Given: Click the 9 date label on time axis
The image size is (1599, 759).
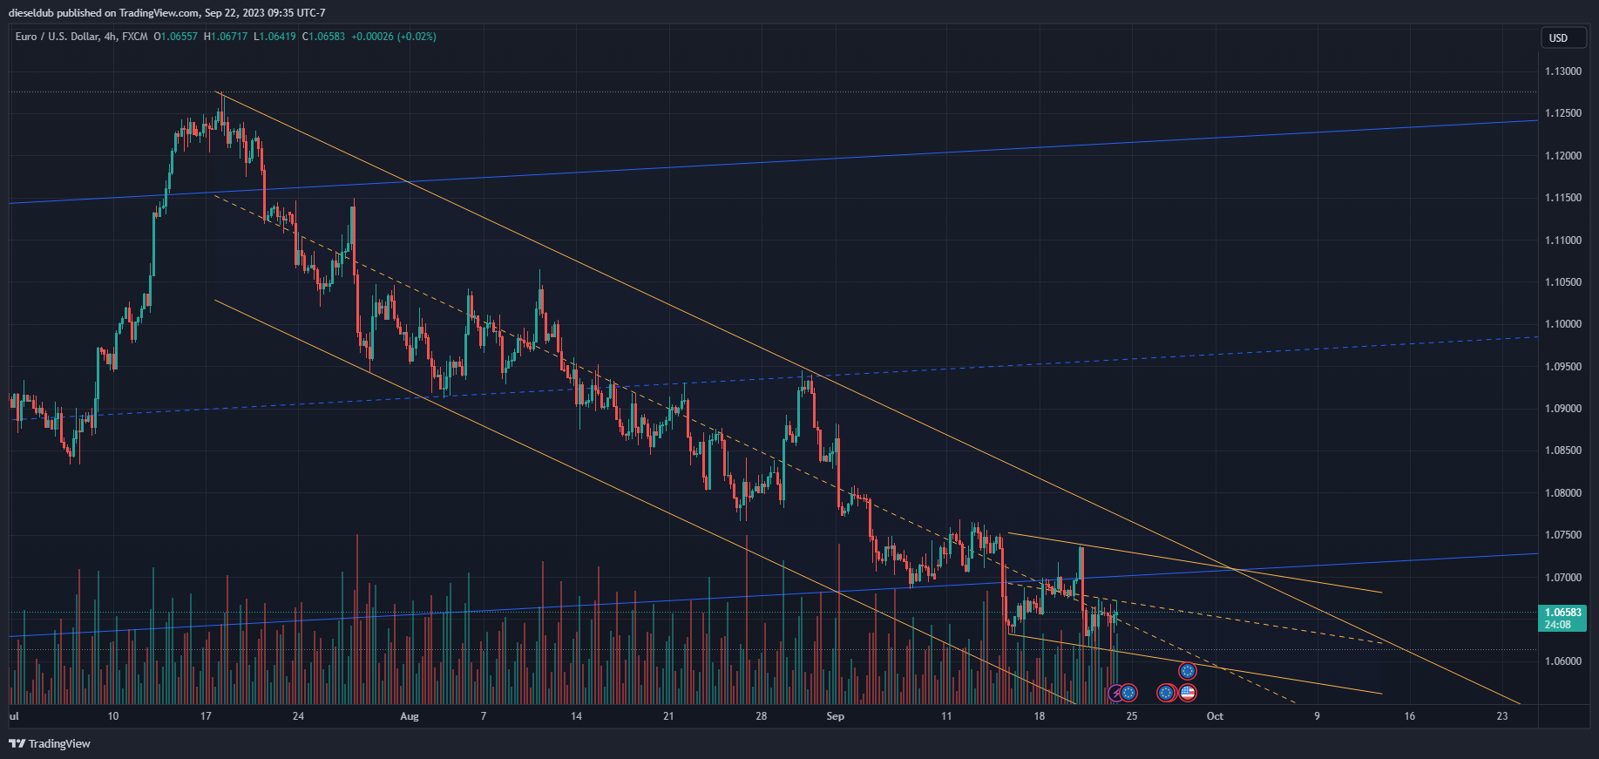Looking at the screenshot, I should tap(1317, 716).
